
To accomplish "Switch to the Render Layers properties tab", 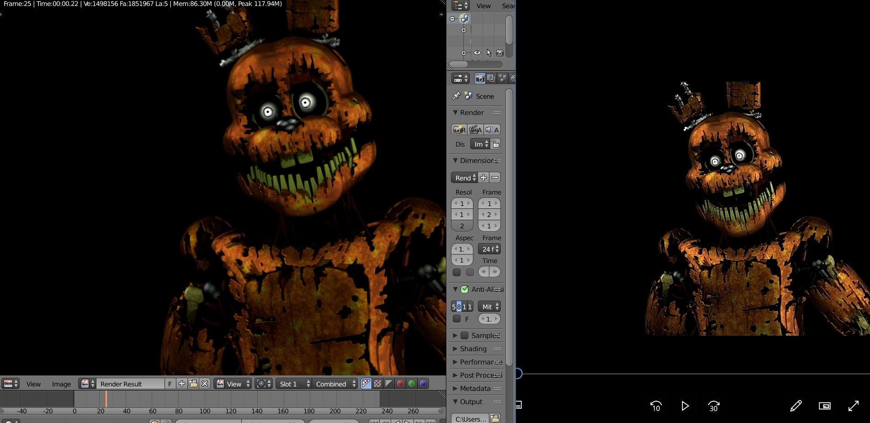I will coord(491,79).
